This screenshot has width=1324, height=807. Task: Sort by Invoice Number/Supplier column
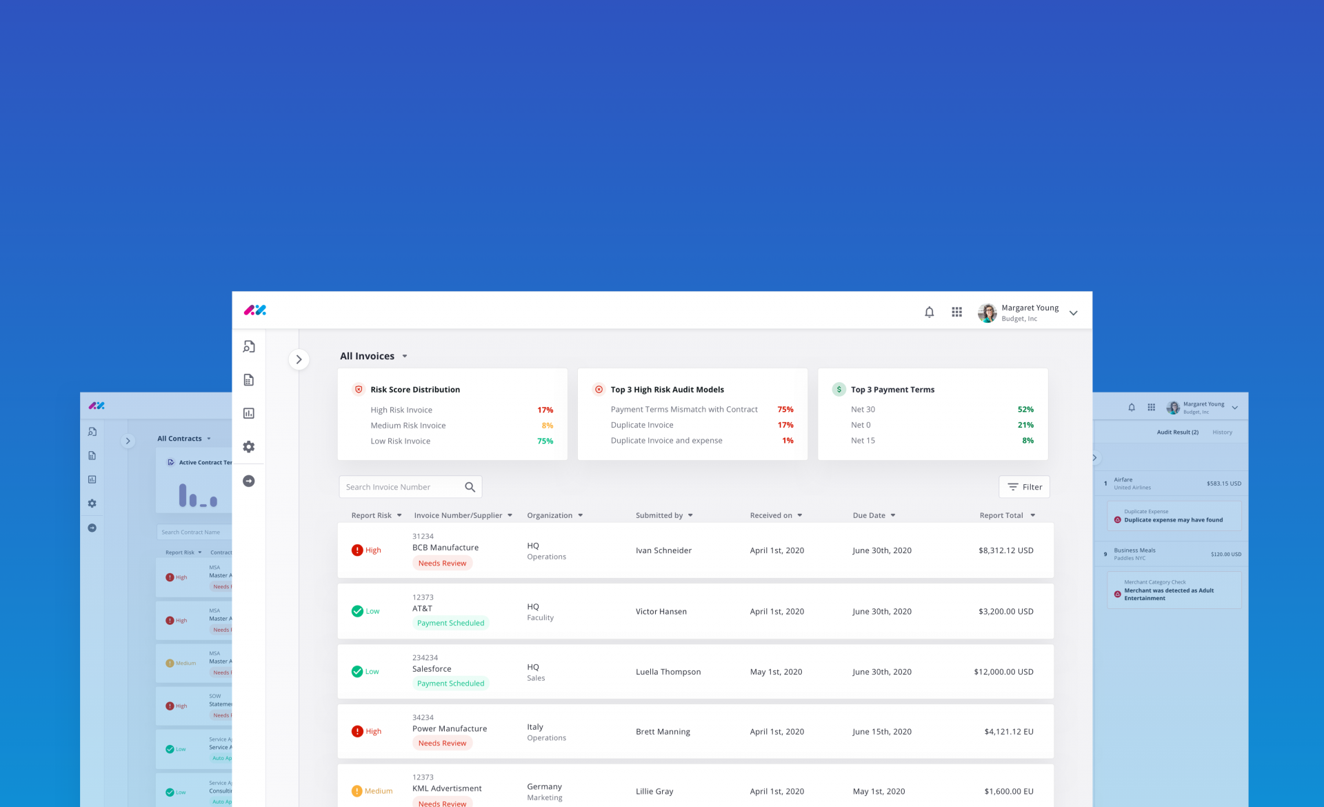pos(463,515)
